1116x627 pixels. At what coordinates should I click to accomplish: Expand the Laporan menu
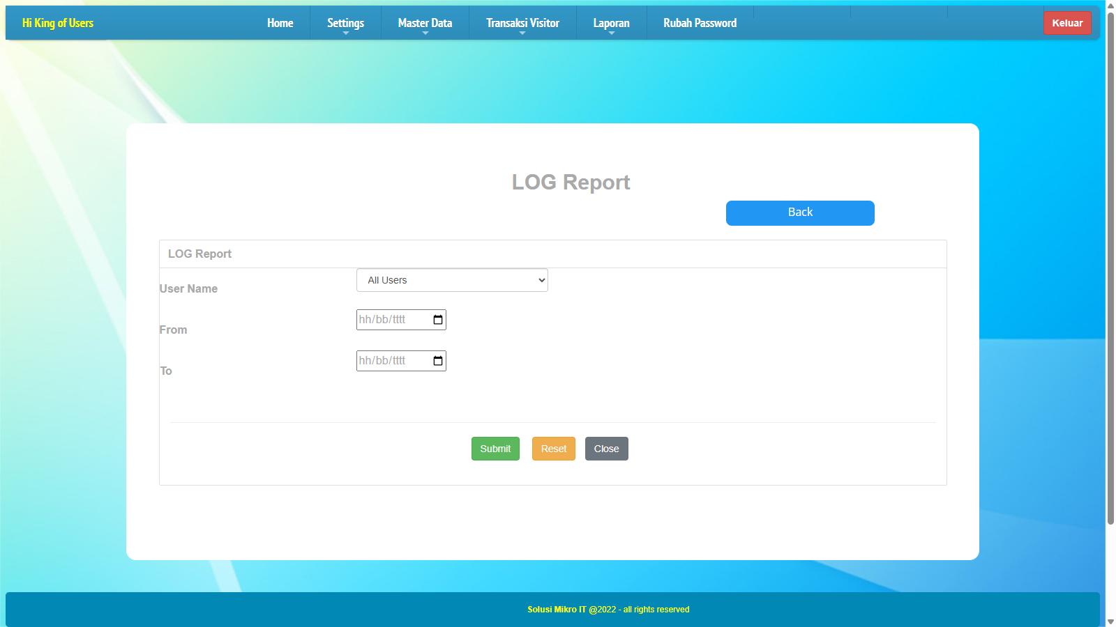pyautogui.click(x=611, y=23)
